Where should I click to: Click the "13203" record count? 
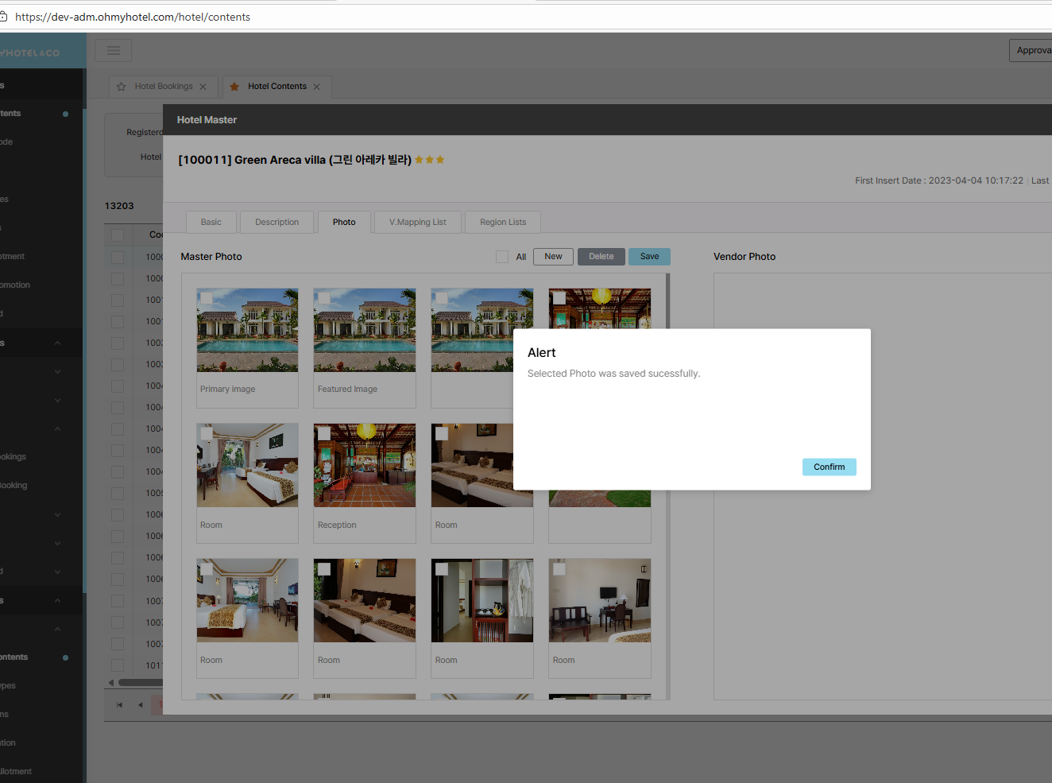click(119, 206)
